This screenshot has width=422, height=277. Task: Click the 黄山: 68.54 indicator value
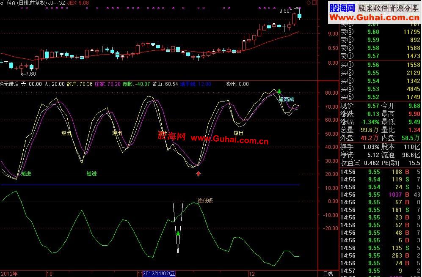click(165, 84)
